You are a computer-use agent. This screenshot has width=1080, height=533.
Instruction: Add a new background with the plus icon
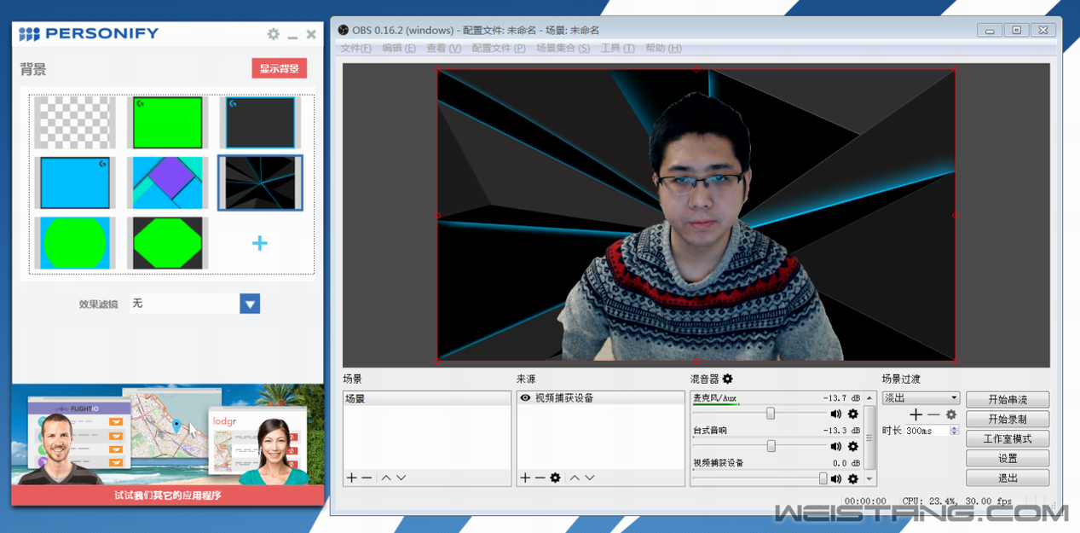click(x=260, y=243)
